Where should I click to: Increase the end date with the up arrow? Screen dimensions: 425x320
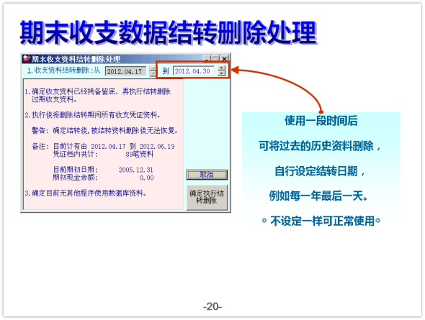pos(222,68)
